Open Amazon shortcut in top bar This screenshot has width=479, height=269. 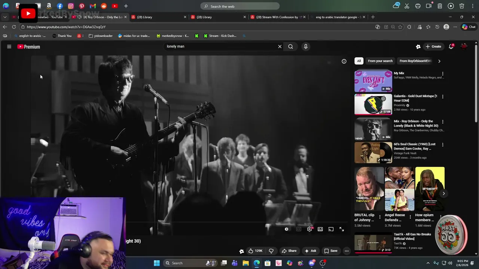[x=49, y=6]
